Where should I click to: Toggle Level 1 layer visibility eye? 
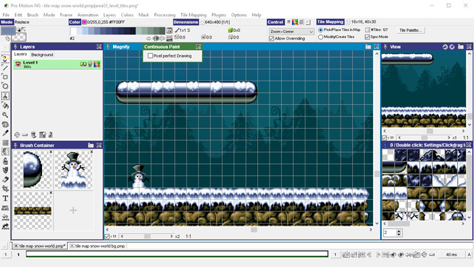point(18,64)
